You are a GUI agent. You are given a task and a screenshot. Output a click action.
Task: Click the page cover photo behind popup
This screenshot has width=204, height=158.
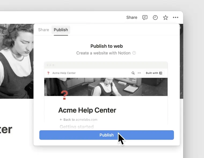pyautogui.click(x=17, y=61)
